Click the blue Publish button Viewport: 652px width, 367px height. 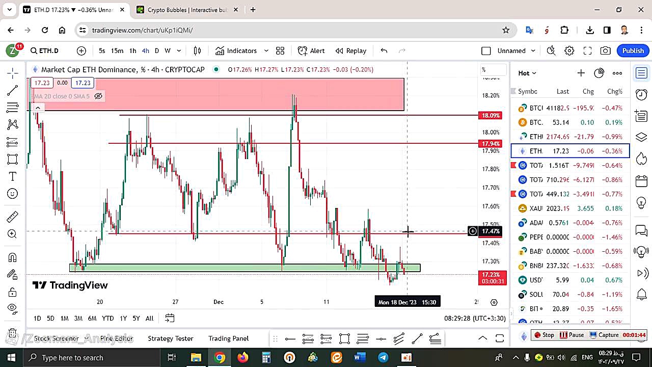point(633,50)
